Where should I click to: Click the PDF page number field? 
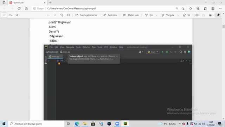point(4,15)
